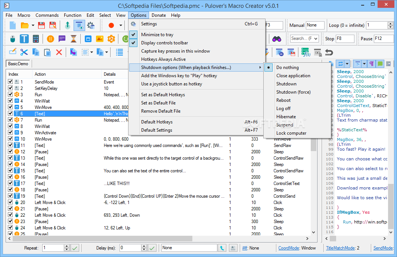
Task: Expand the Search combo box
Action: pyautogui.click(x=316, y=39)
